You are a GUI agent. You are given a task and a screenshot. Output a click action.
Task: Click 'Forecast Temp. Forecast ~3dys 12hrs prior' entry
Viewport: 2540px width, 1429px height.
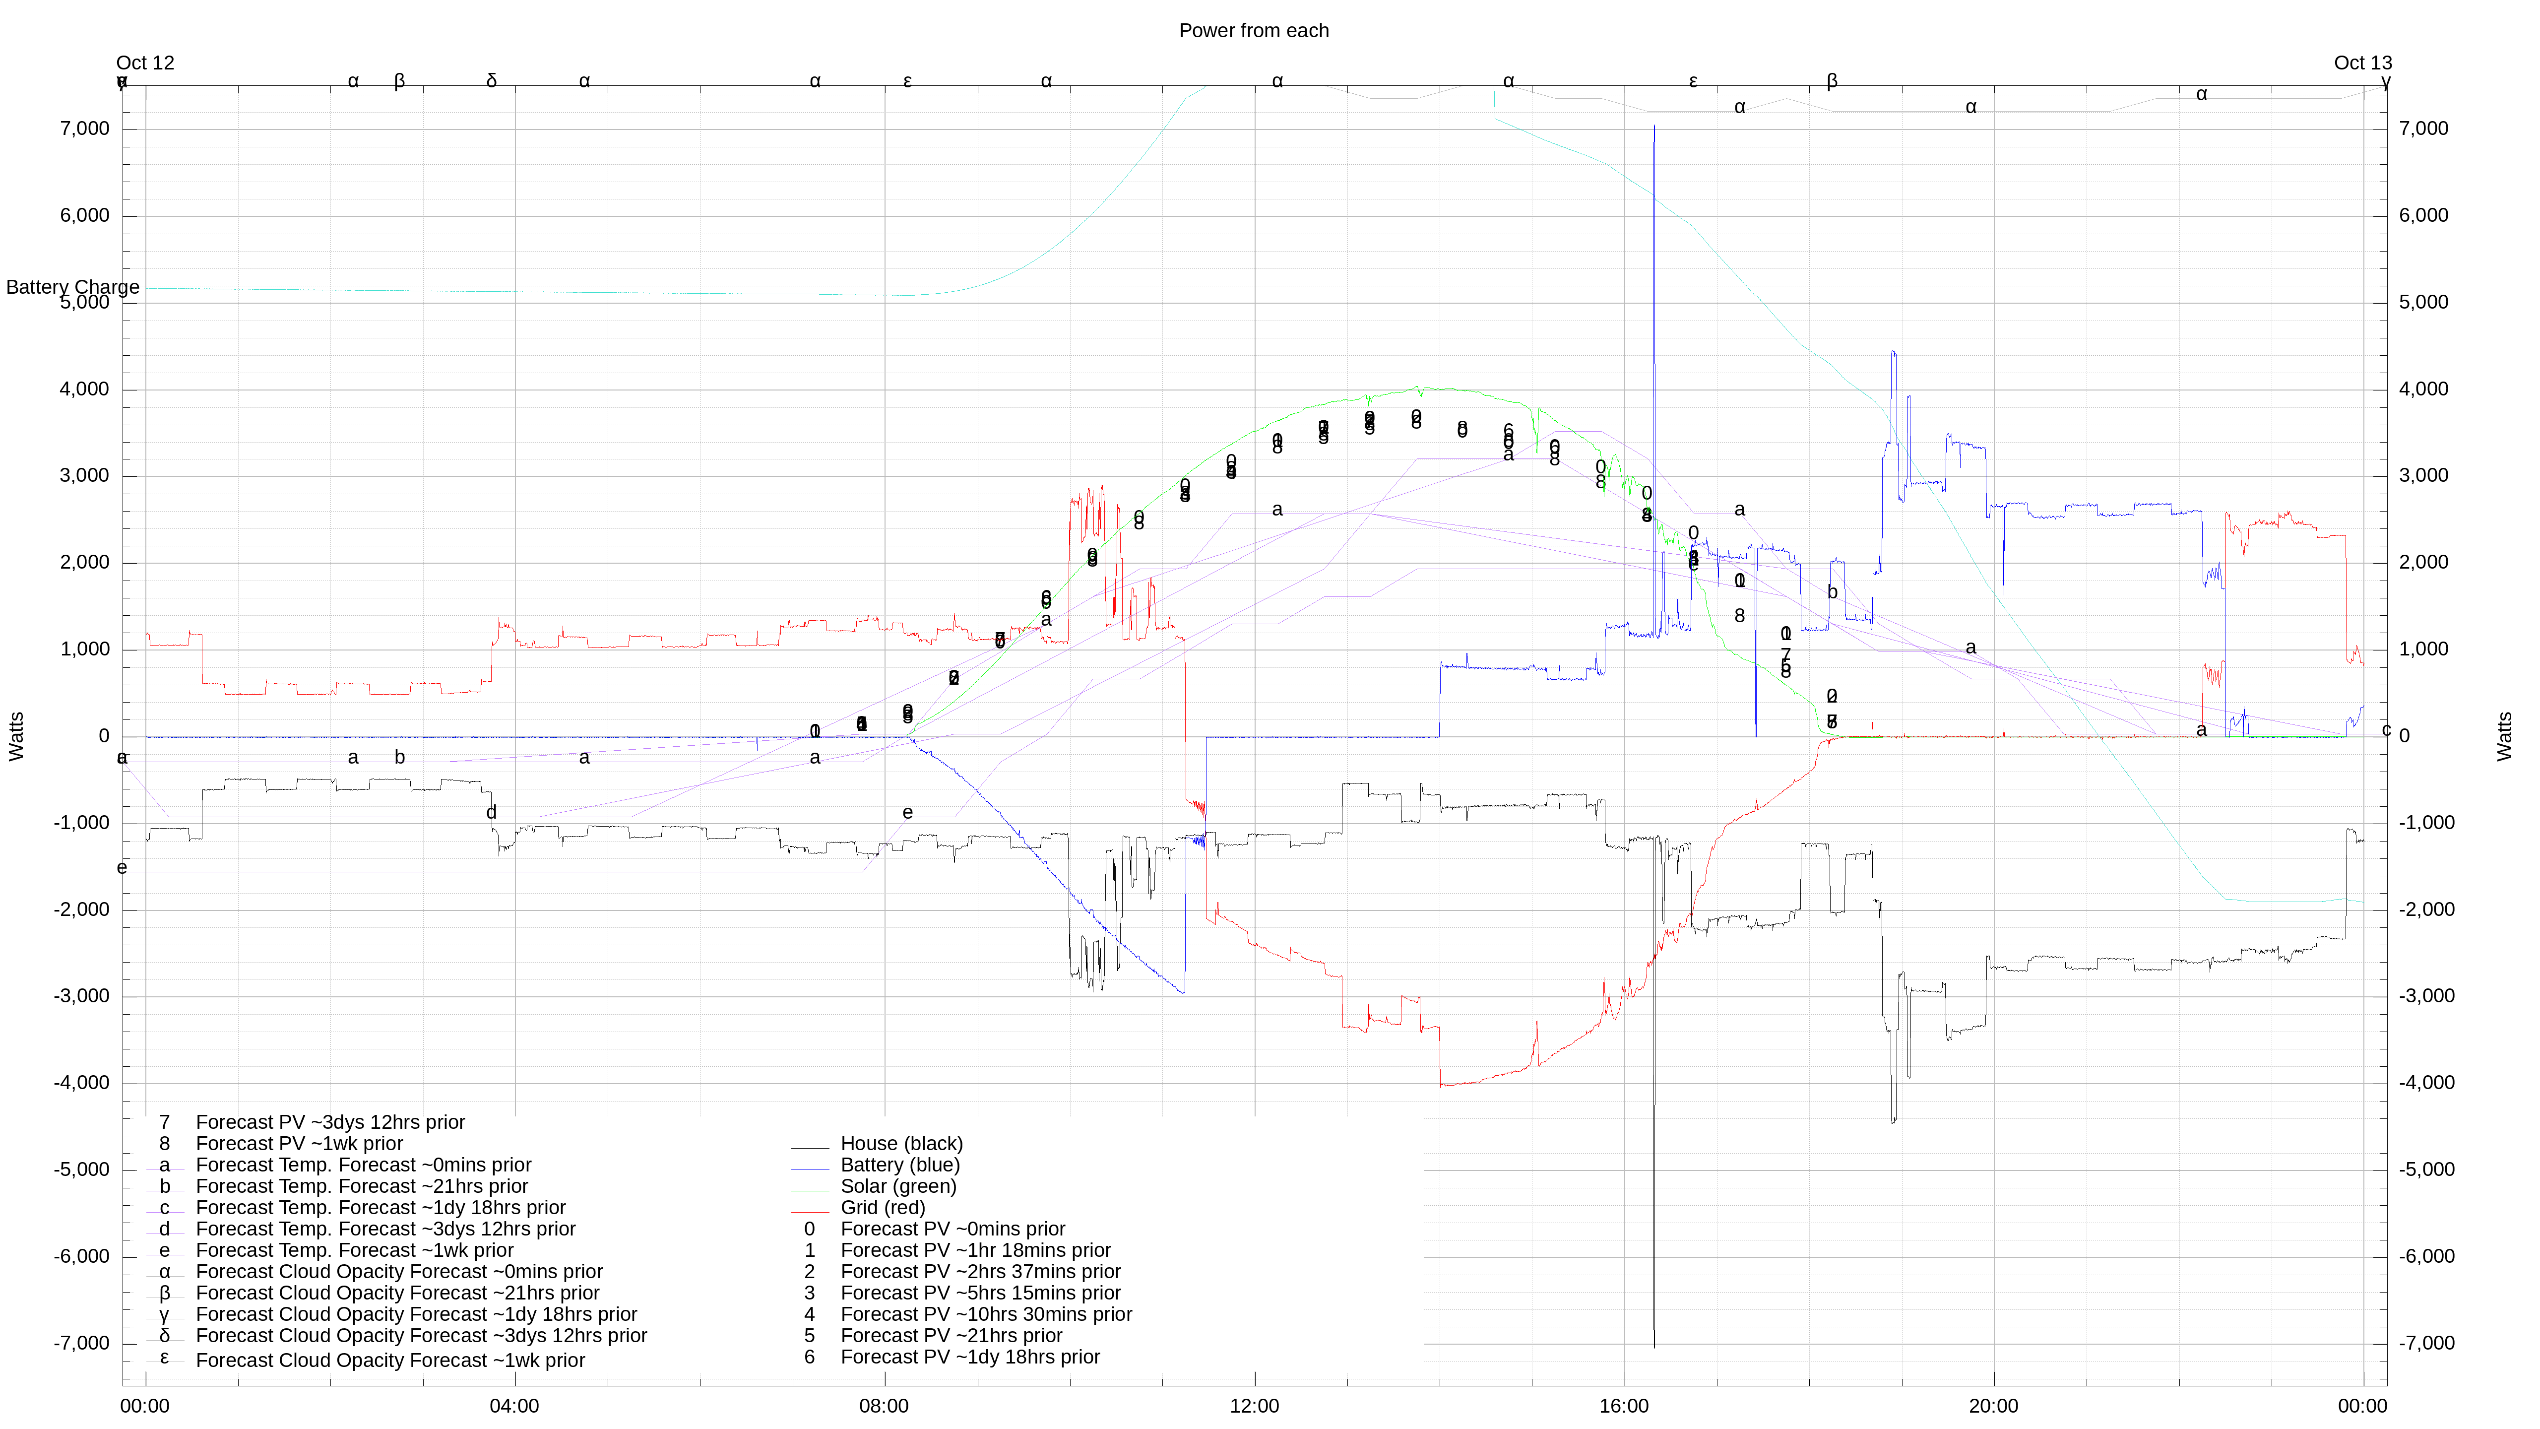pyautogui.click(x=385, y=1229)
